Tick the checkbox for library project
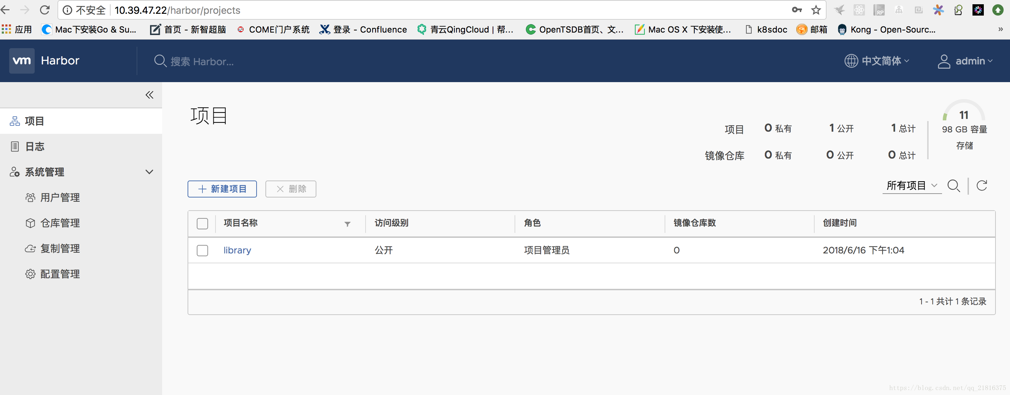The image size is (1010, 395). [202, 250]
